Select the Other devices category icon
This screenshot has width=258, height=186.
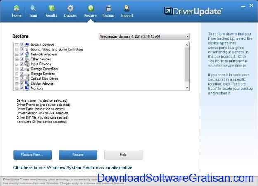click(x=27, y=59)
